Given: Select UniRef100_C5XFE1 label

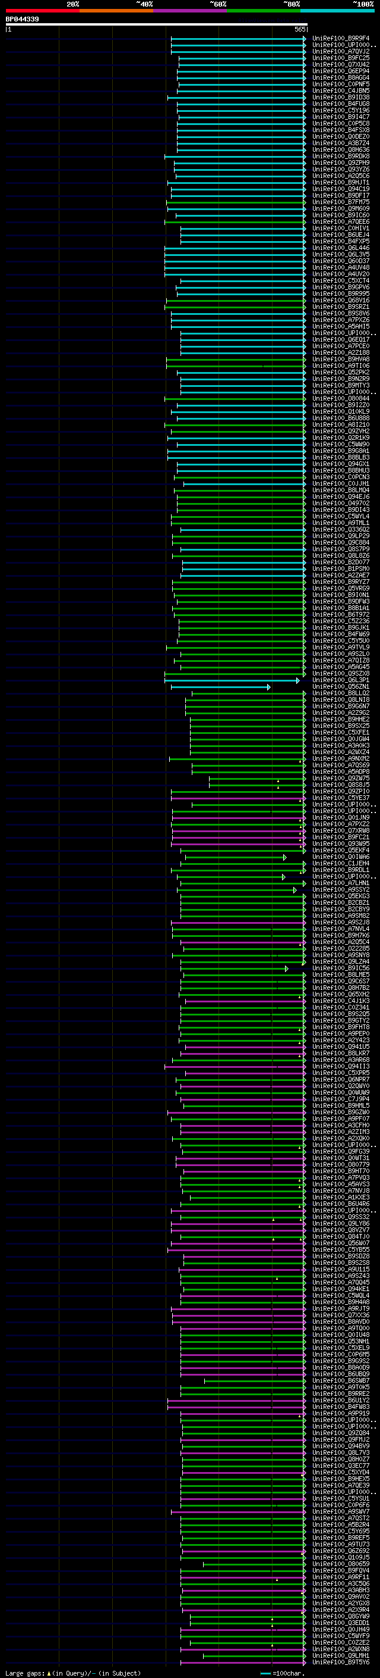Looking at the screenshot, I should [x=341, y=732].
